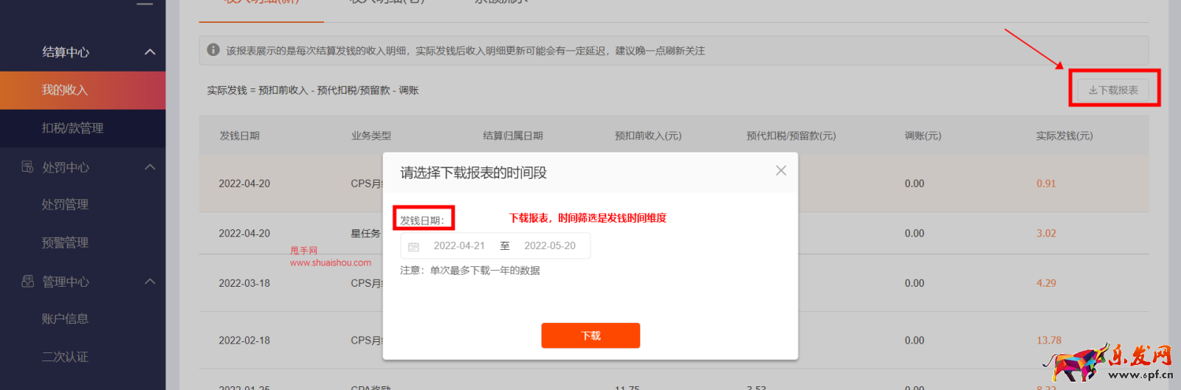
Task: Open 账户信息 in the sidebar
Action: (x=65, y=318)
